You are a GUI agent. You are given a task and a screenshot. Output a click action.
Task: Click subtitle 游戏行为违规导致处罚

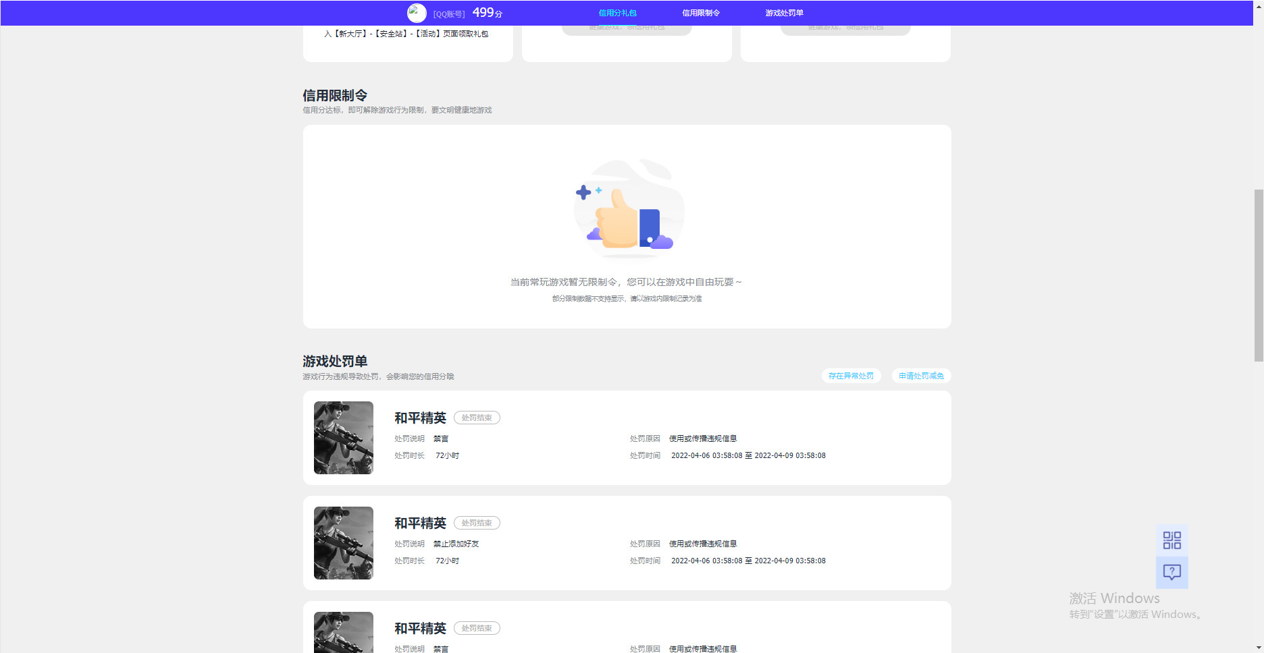tap(378, 376)
